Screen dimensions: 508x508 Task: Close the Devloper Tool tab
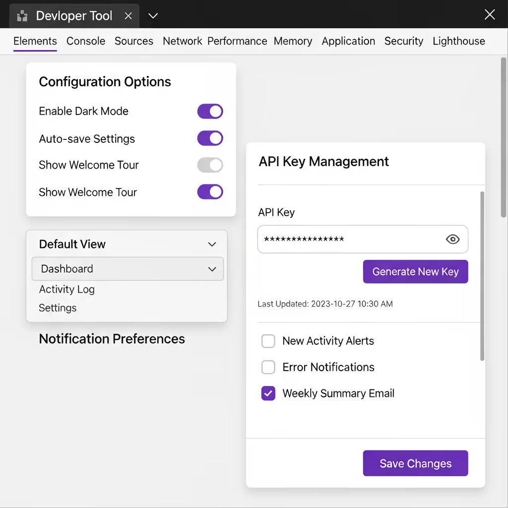(x=128, y=16)
